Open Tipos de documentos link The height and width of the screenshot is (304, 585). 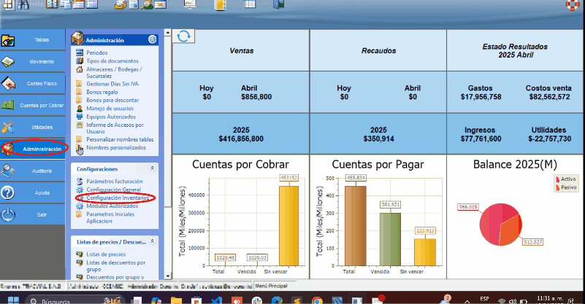tap(112, 61)
